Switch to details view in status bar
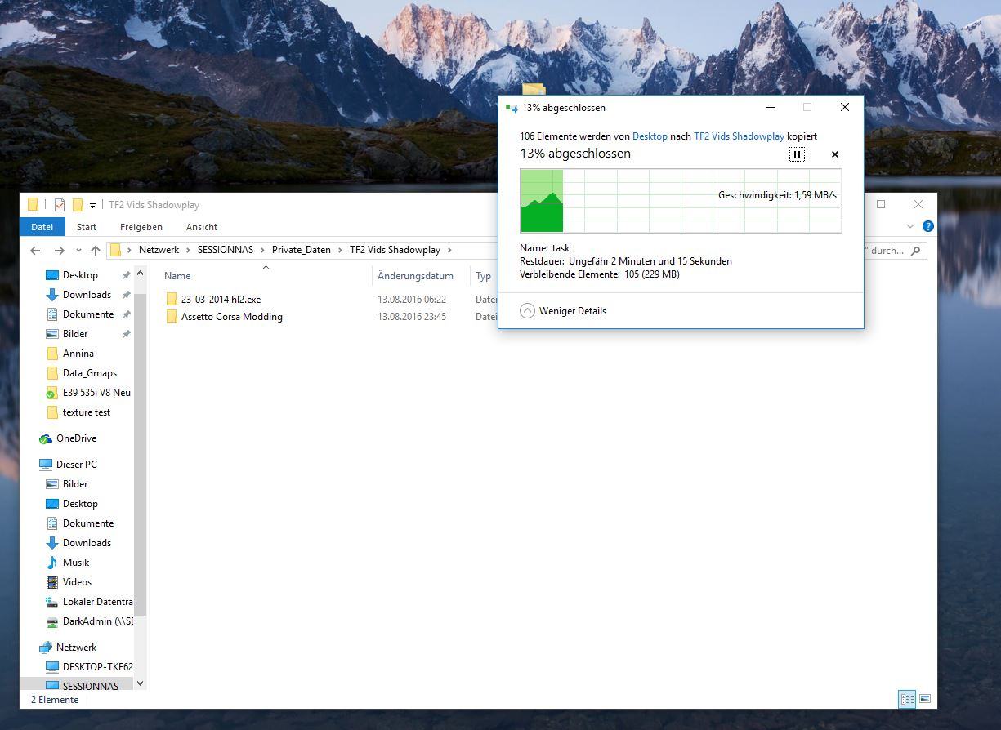Viewport: 1001px width, 730px height. [907, 699]
